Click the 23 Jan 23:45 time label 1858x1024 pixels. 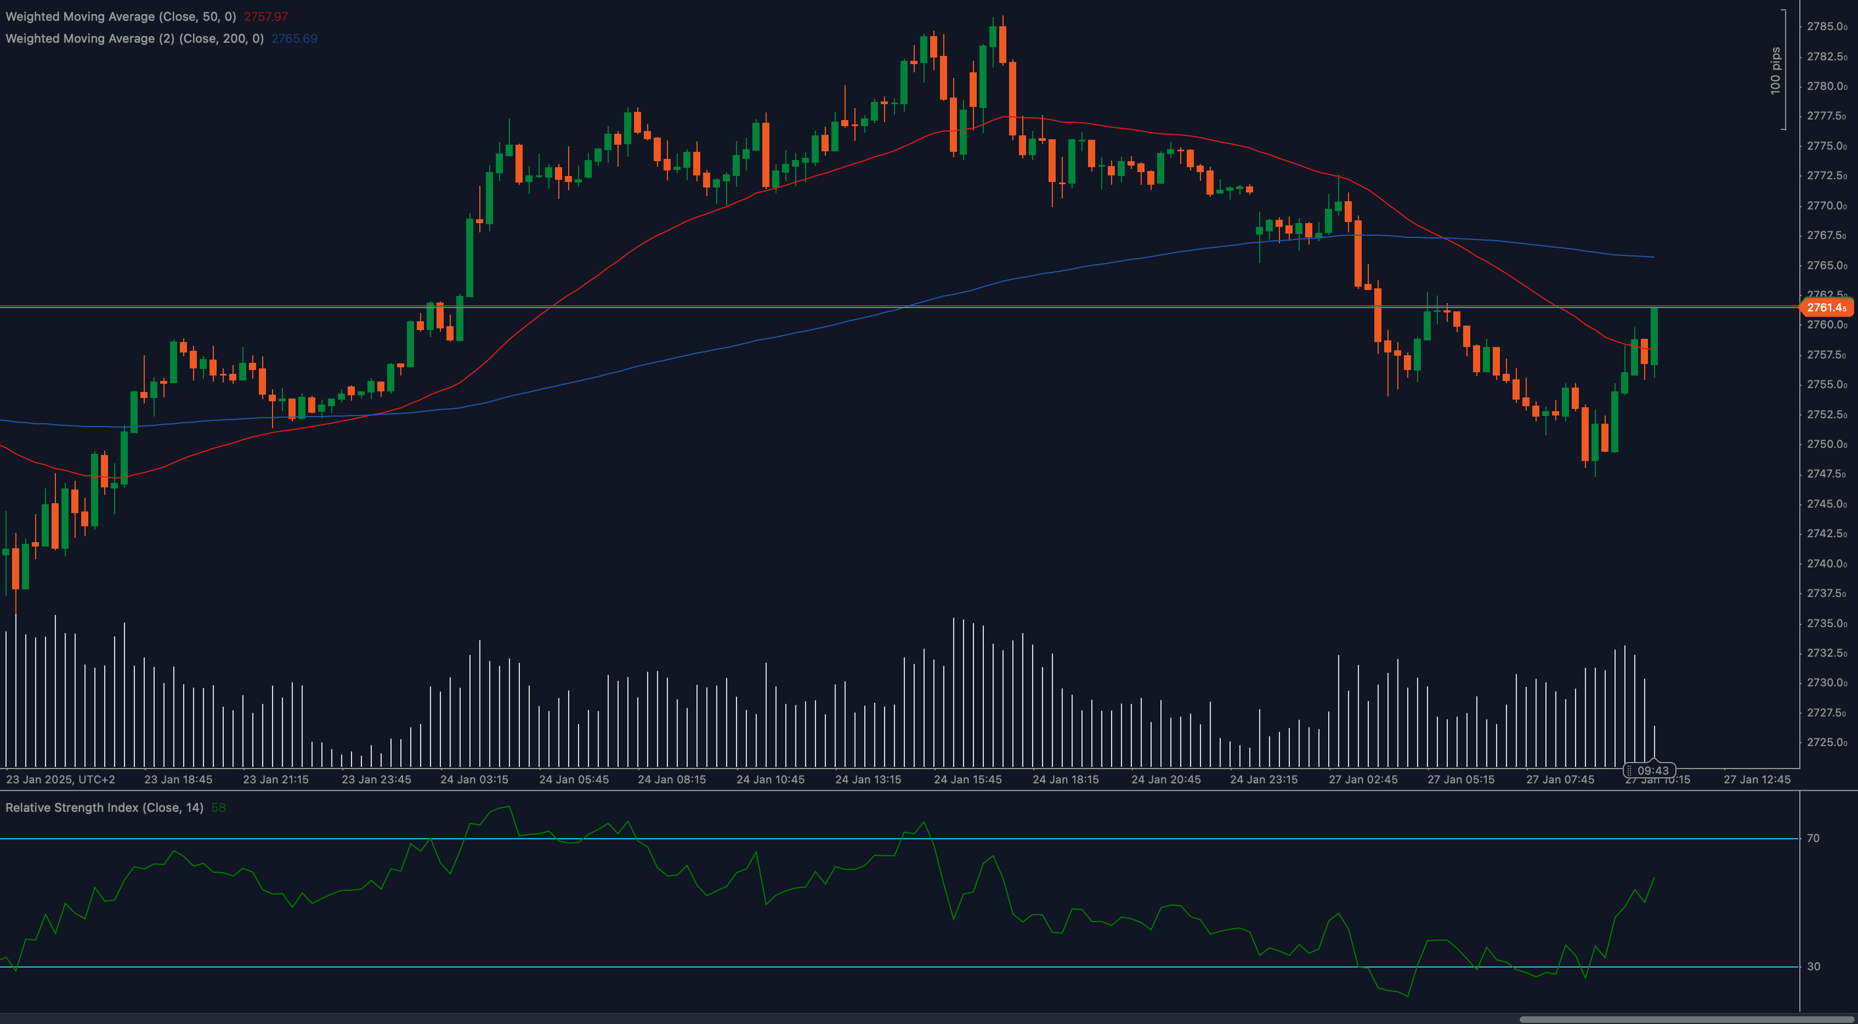point(376,780)
